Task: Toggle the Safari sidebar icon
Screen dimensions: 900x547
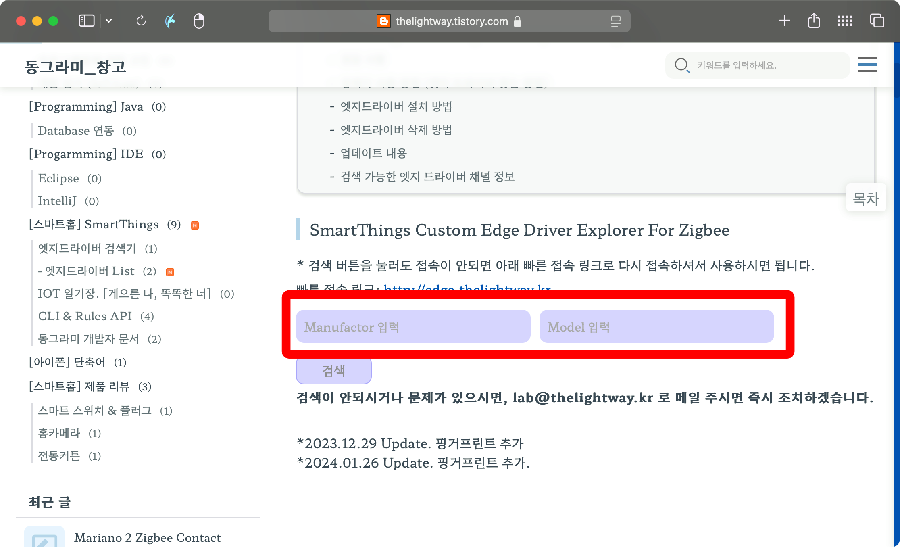Action: tap(86, 21)
